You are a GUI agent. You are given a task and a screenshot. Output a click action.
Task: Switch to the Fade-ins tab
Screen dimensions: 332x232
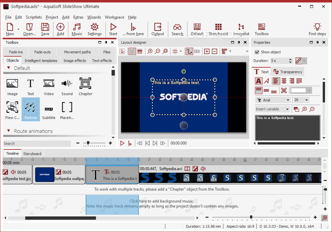pyautogui.click(x=16, y=52)
